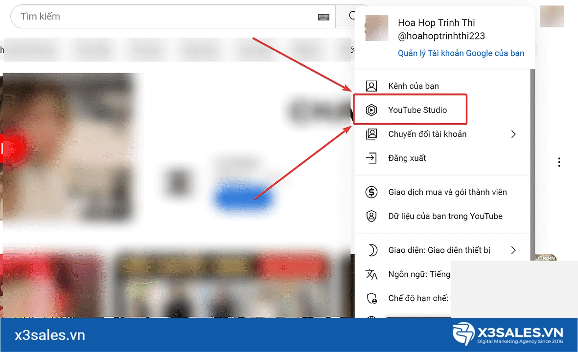Click the account menu scrollbar
The height and width of the screenshot is (352, 578).
tap(532, 165)
